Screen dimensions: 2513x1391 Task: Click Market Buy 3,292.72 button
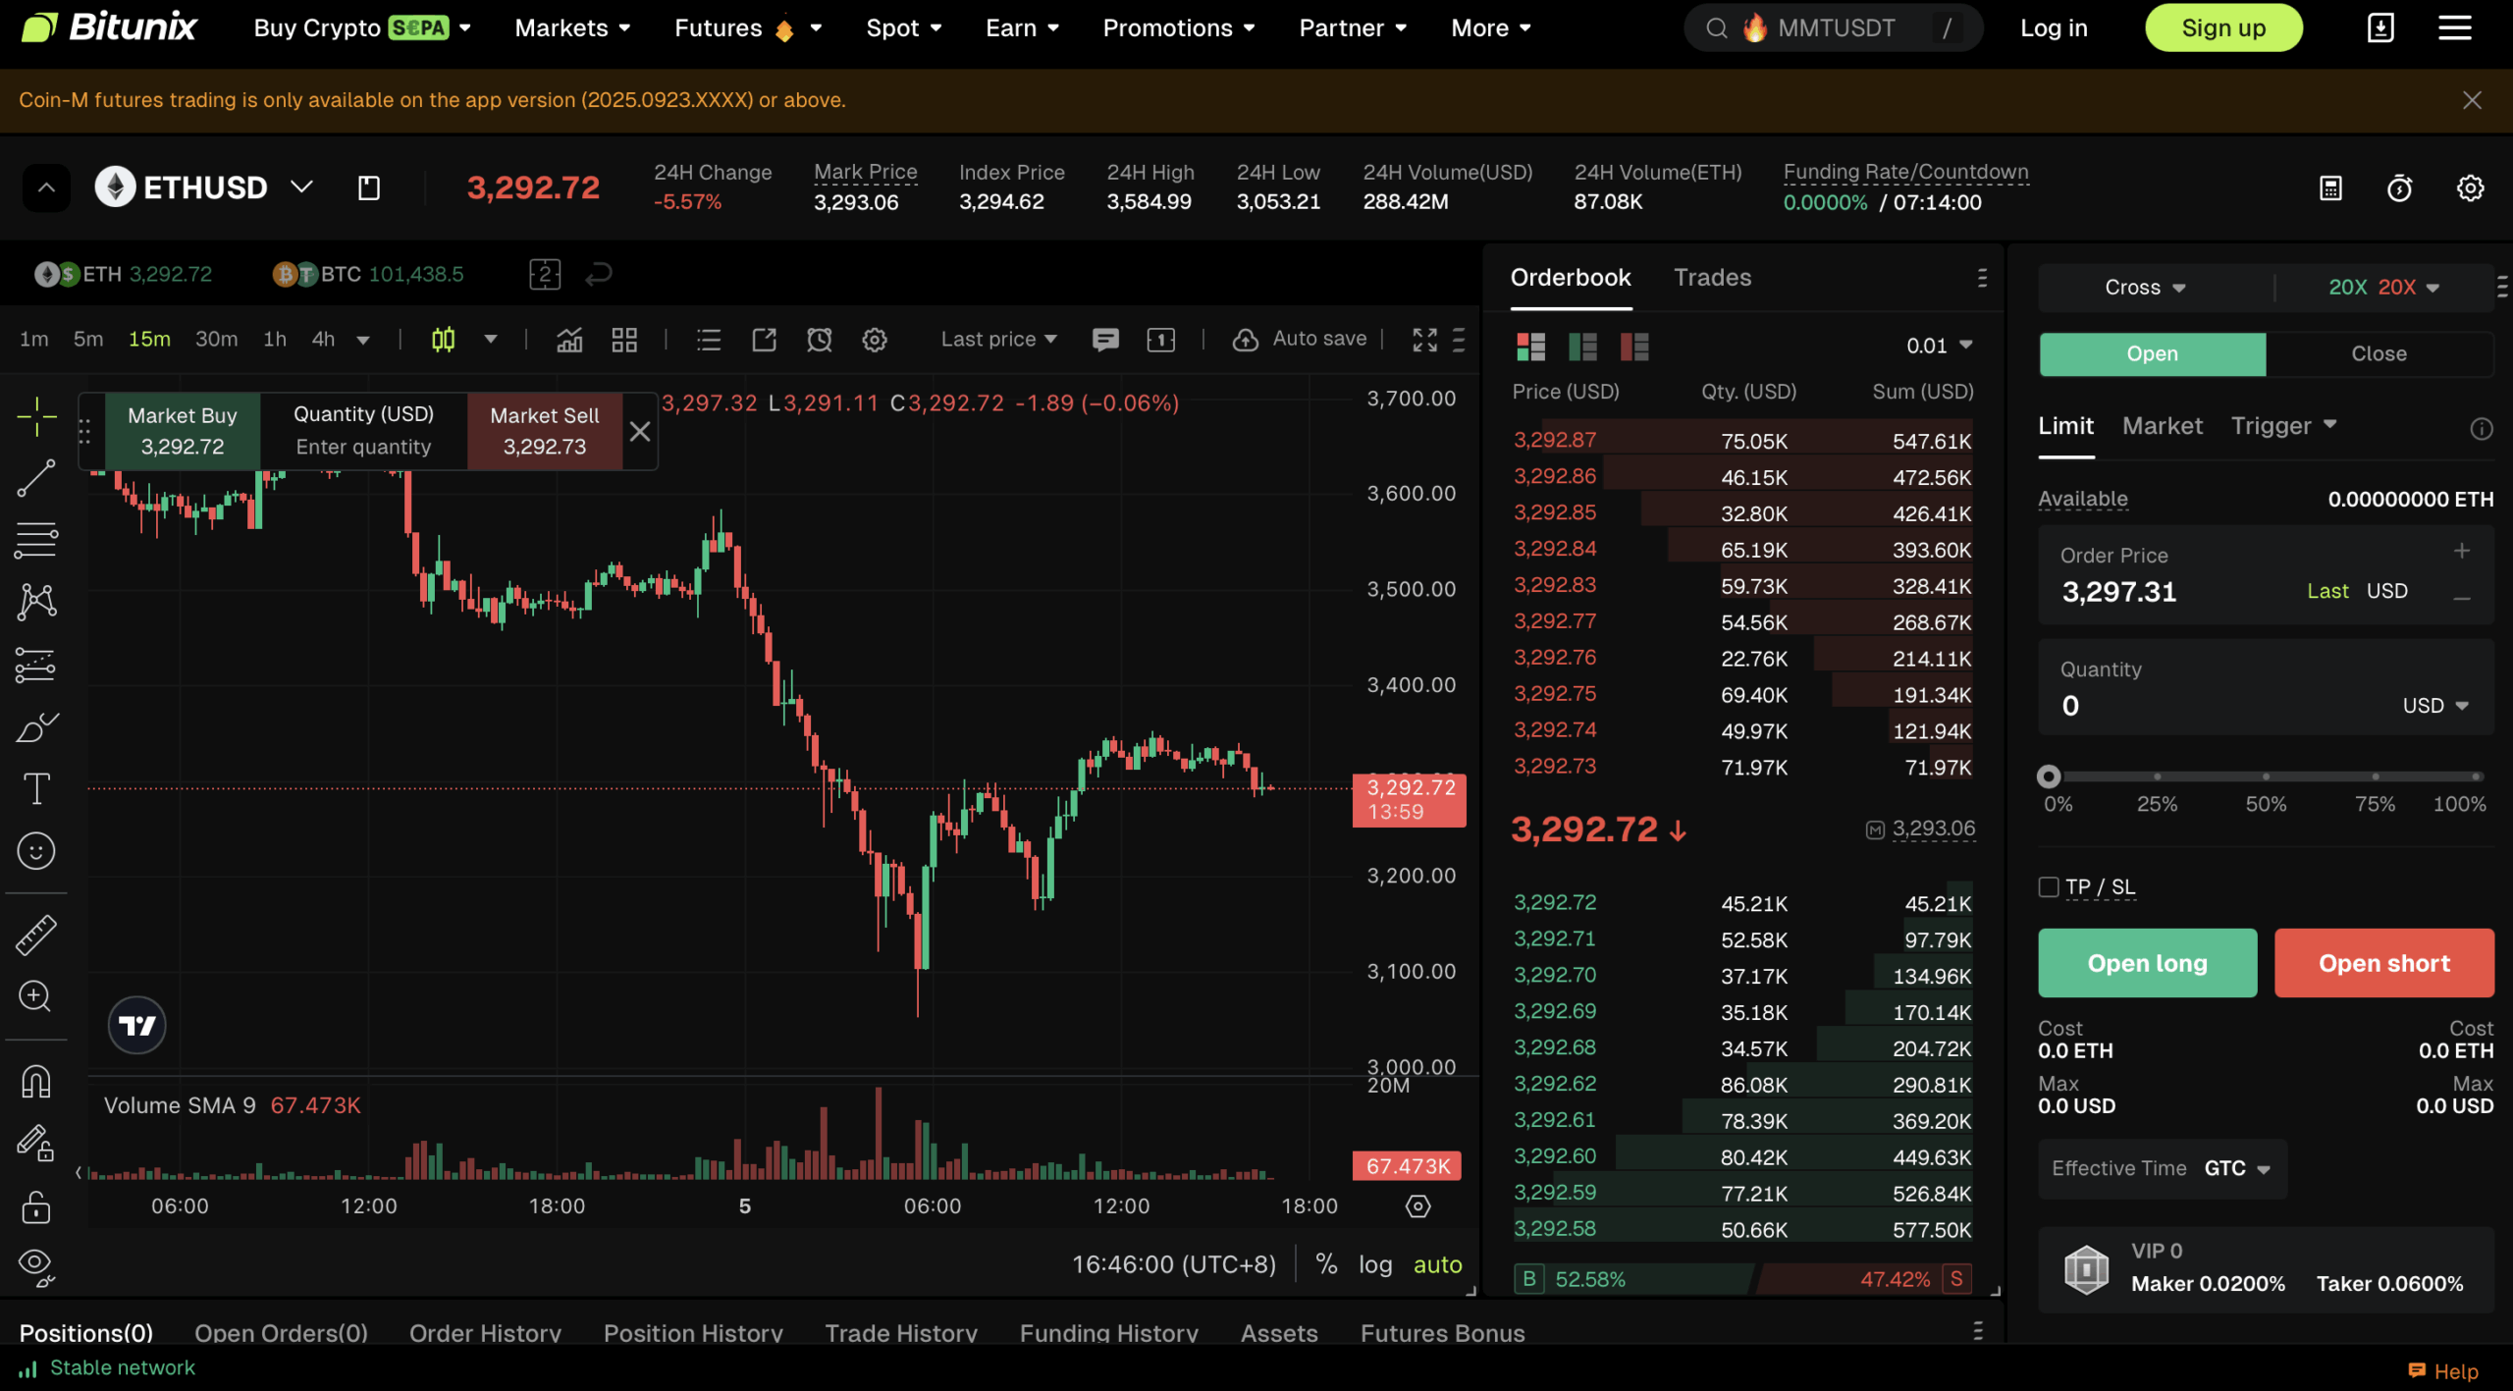tap(183, 431)
